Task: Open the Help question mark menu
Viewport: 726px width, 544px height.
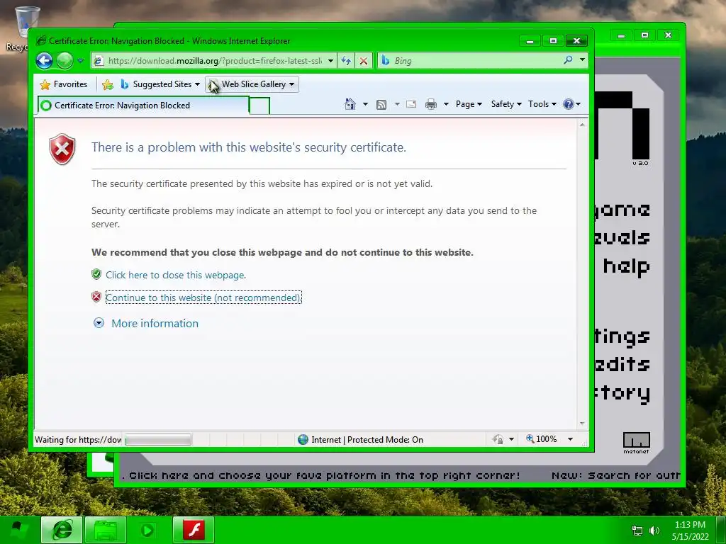Action: 572,104
